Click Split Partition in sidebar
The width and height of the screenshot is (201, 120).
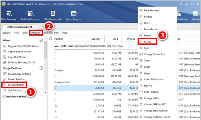click(13, 90)
